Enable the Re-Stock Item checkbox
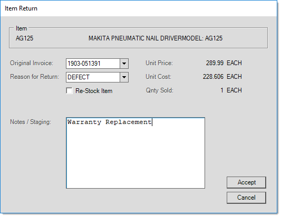The width and height of the screenshot is (281, 217). (69, 91)
